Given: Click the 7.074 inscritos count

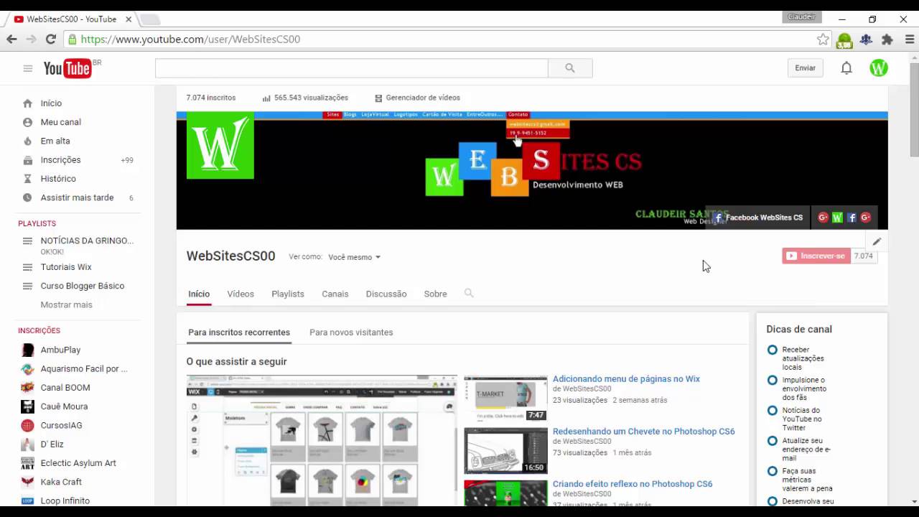Looking at the screenshot, I should coord(211,98).
